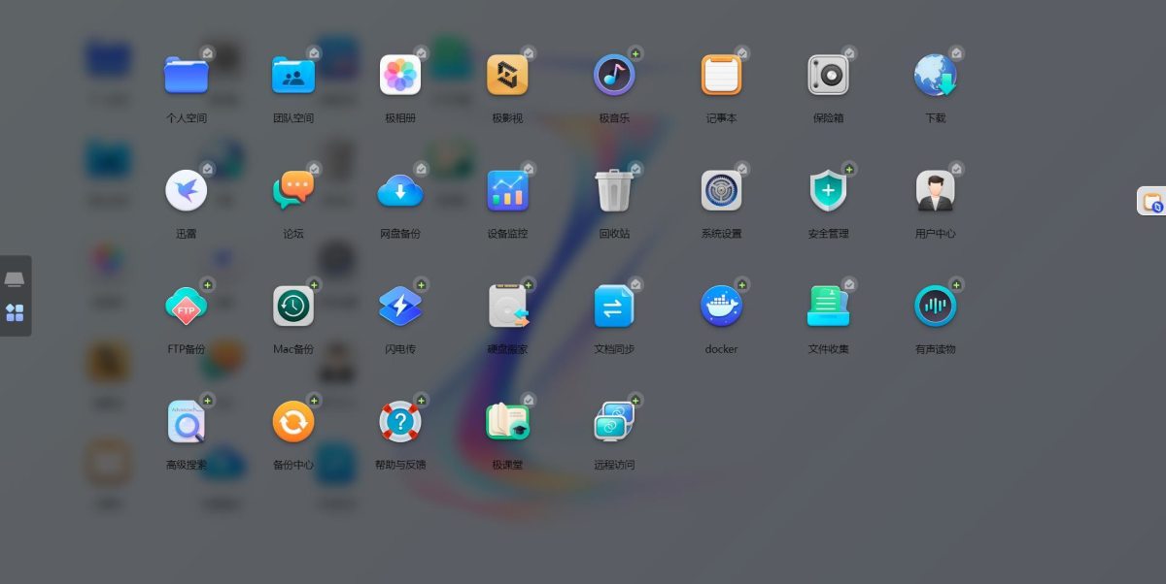Image resolution: width=1166 pixels, height=584 pixels.
Task: Switch to the disk view in left sidebar
Action: 15,279
